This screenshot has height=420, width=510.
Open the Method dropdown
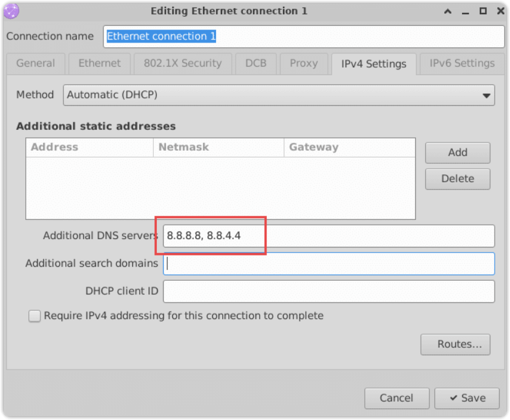tap(279, 95)
